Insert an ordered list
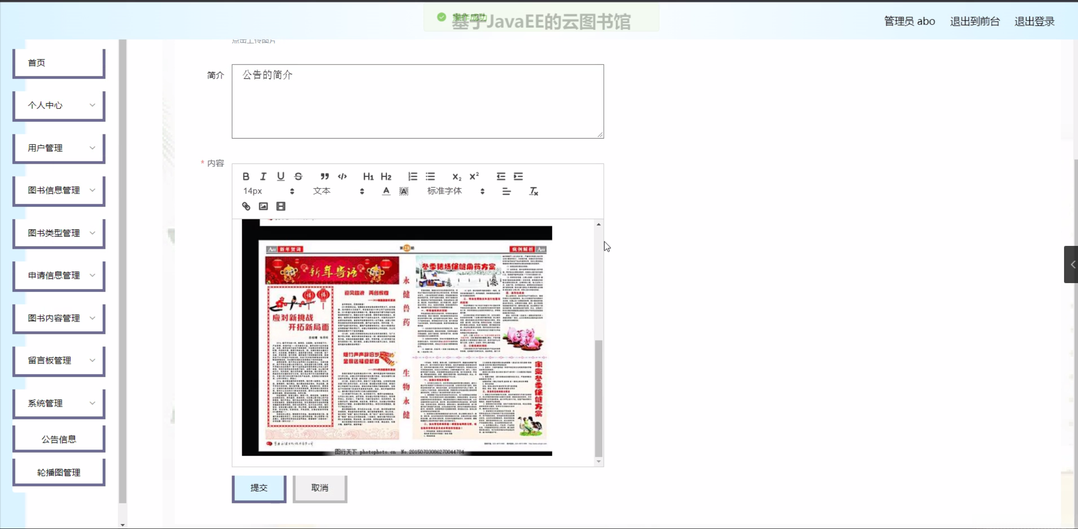Viewport: 1078px width, 529px height. tap(412, 176)
